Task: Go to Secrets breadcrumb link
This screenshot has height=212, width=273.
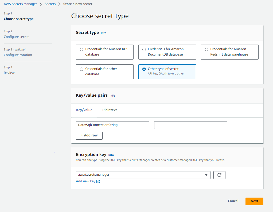Action: [x=50, y=4]
